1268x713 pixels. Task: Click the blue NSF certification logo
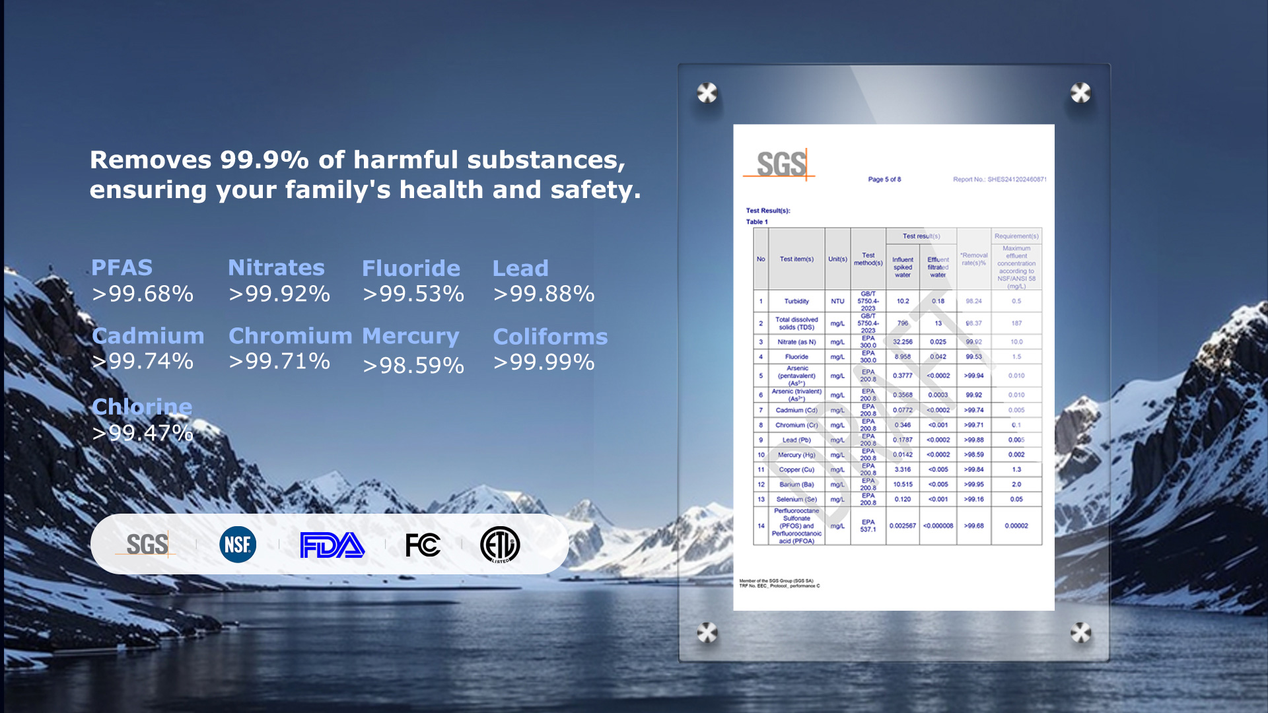click(238, 545)
